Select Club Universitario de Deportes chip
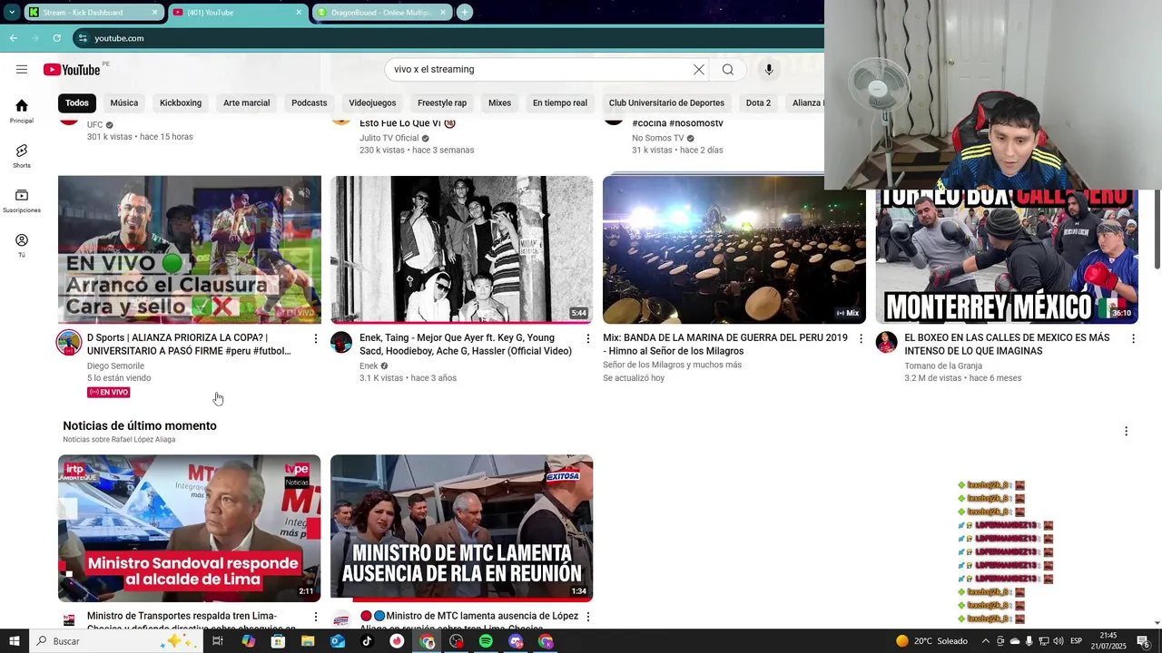Image resolution: width=1162 pixels, height=653 pixels. point(666,102)
